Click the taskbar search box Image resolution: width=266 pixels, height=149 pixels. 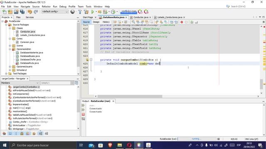click(x=43, y=145)
